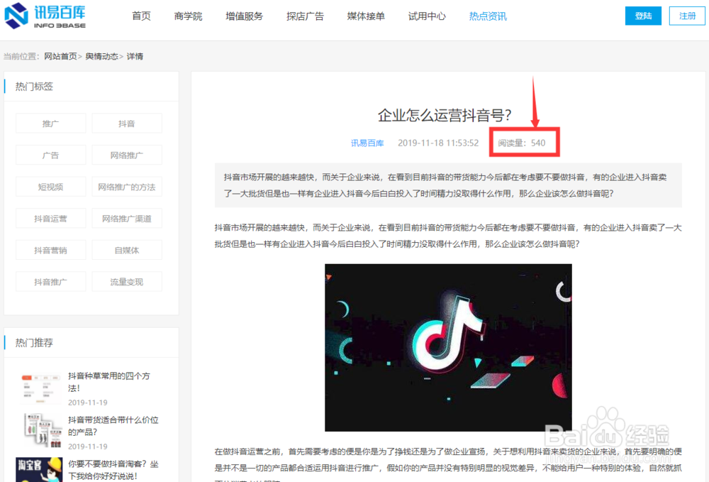Click the 登陆 button
Image resolution: width=709 pixels, height=482 pixels.
(643, 15)
